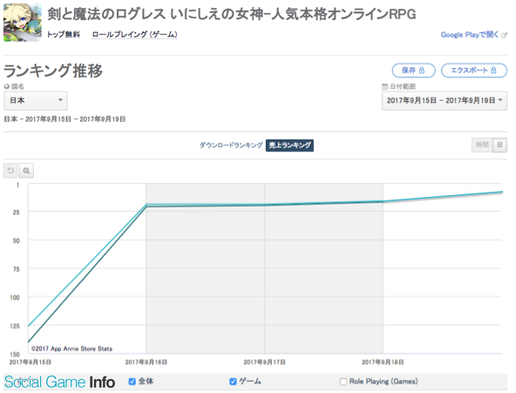Expand the ロールプレイング (ゲーム) category selector
This screenshot has width=516, height=393.
coord(134,35)
